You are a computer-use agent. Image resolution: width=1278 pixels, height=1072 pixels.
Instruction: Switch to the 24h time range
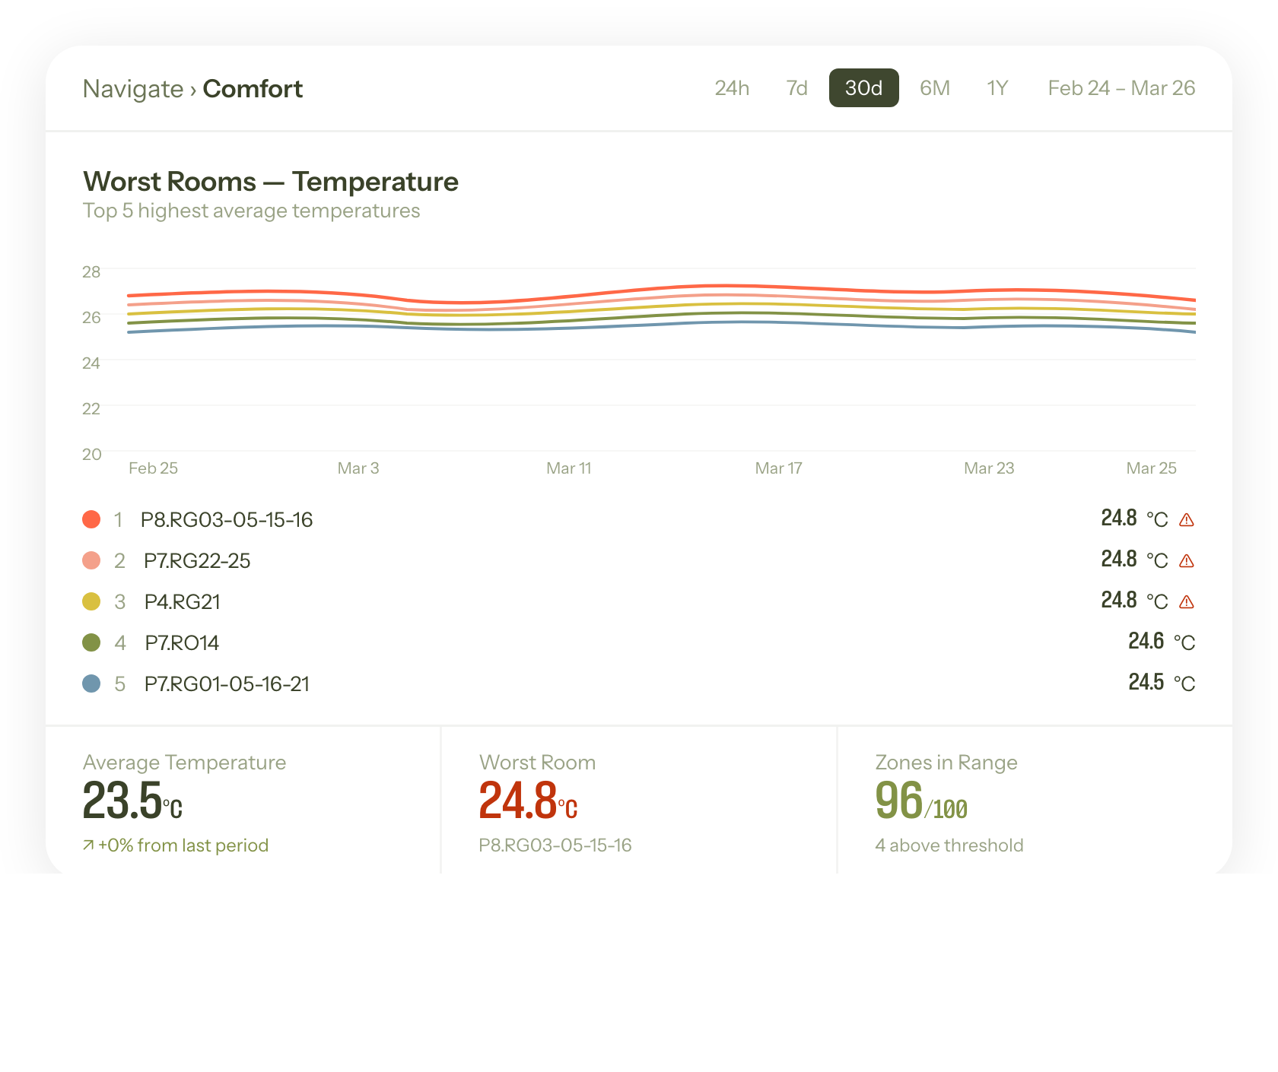click(x=731, y=88)
